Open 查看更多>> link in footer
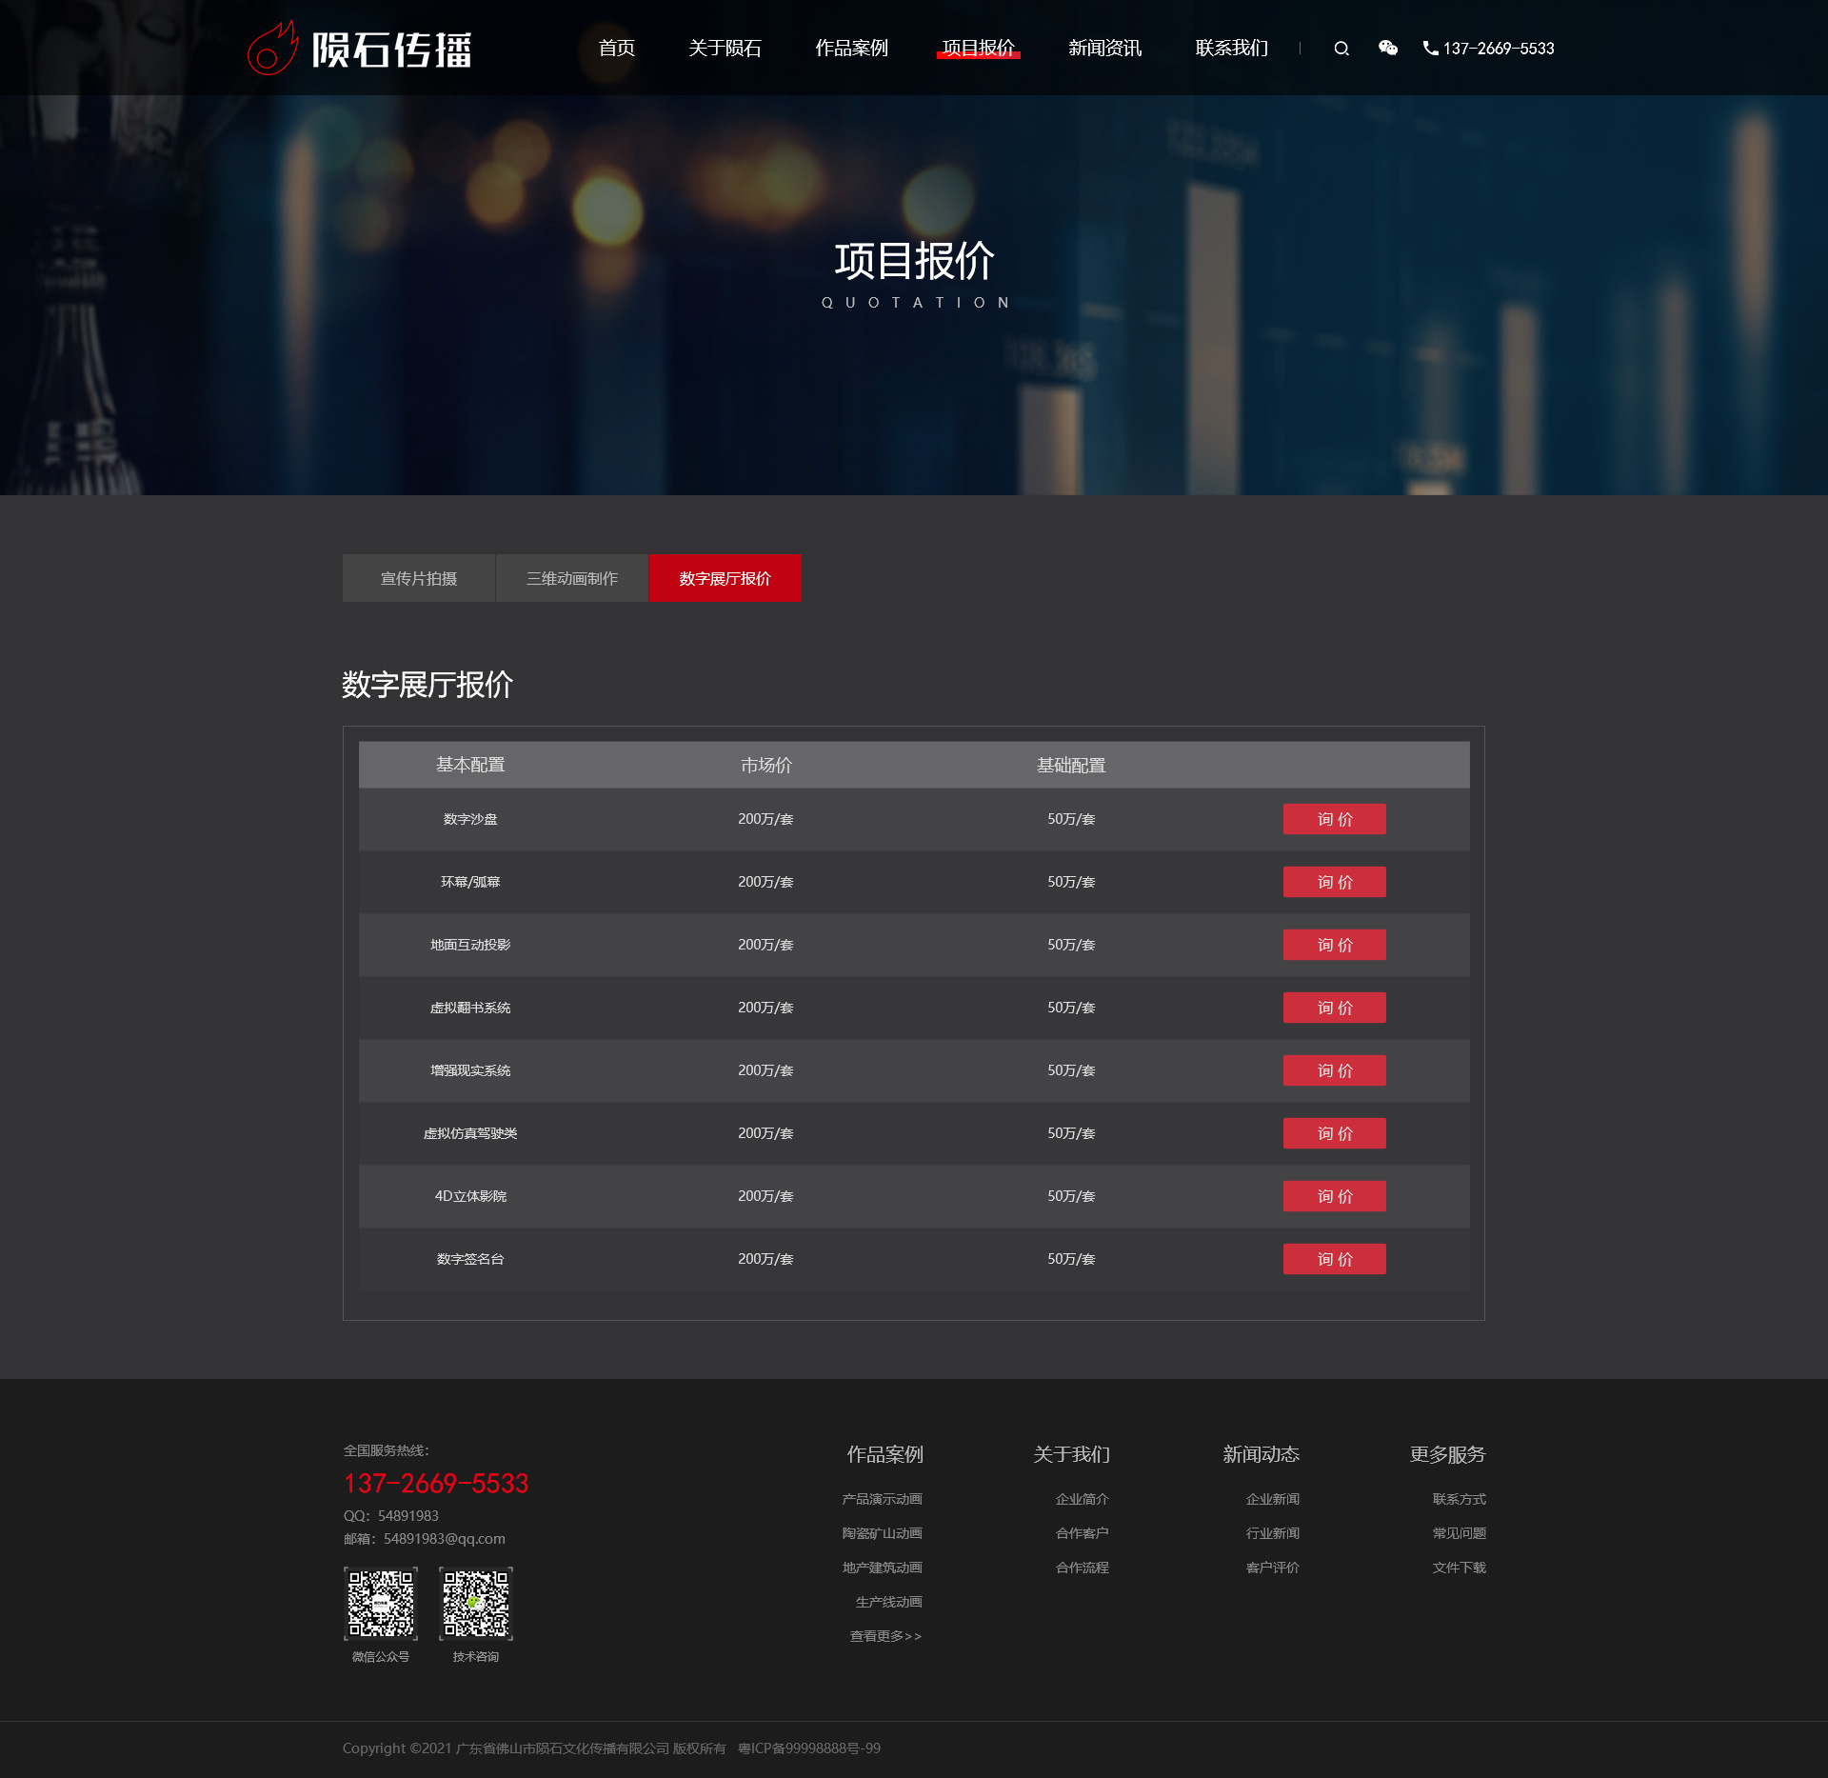 coord(885,1636)
